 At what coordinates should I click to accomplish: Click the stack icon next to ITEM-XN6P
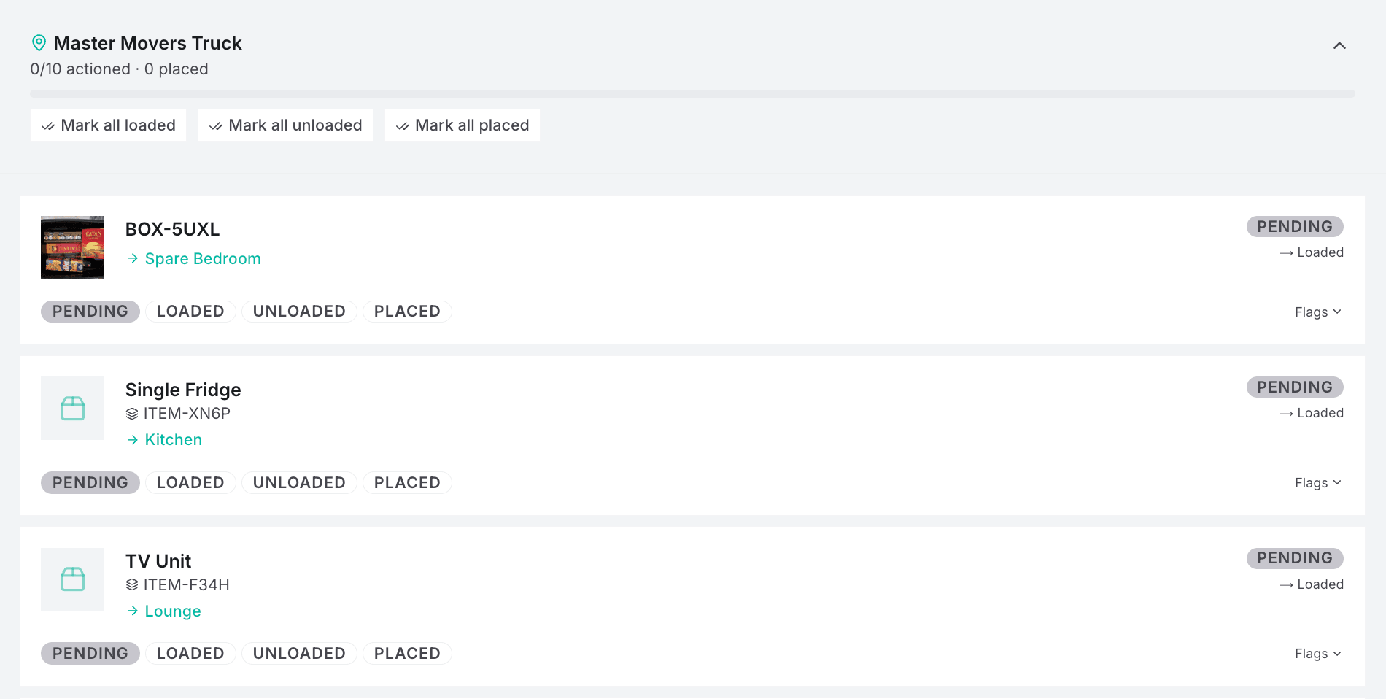pyautogui.click(x=132, y=414)
